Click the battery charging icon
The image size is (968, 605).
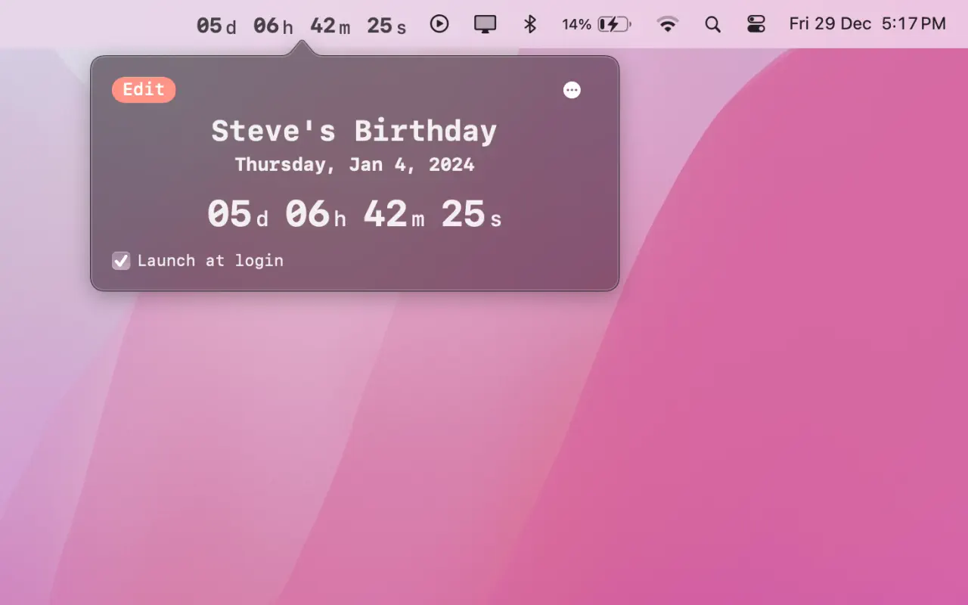(x=614, y=24)
